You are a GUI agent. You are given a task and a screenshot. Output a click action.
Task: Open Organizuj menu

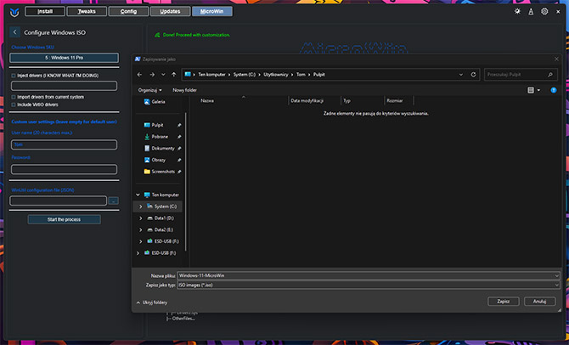[149, 90]
